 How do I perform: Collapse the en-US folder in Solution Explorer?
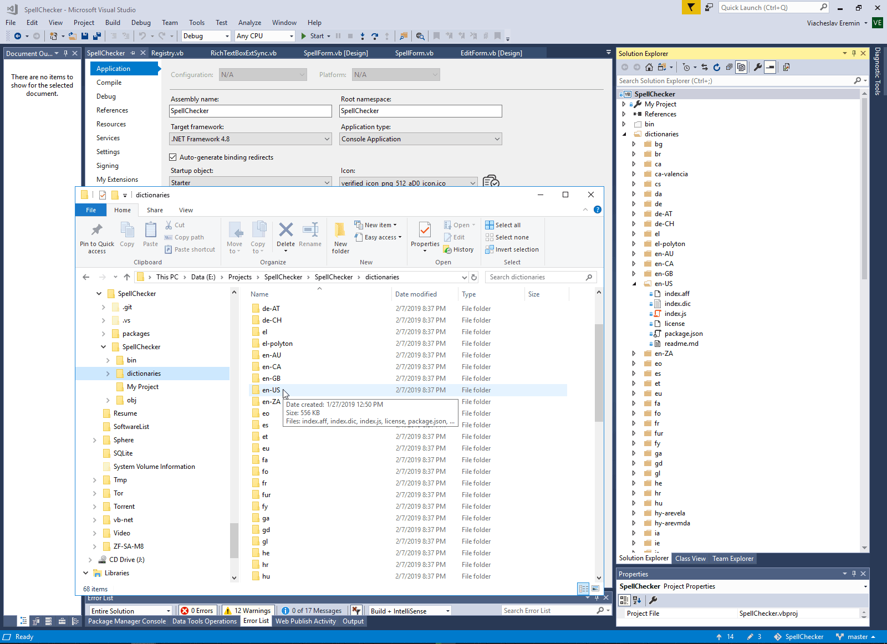click(x=634, y=284)
